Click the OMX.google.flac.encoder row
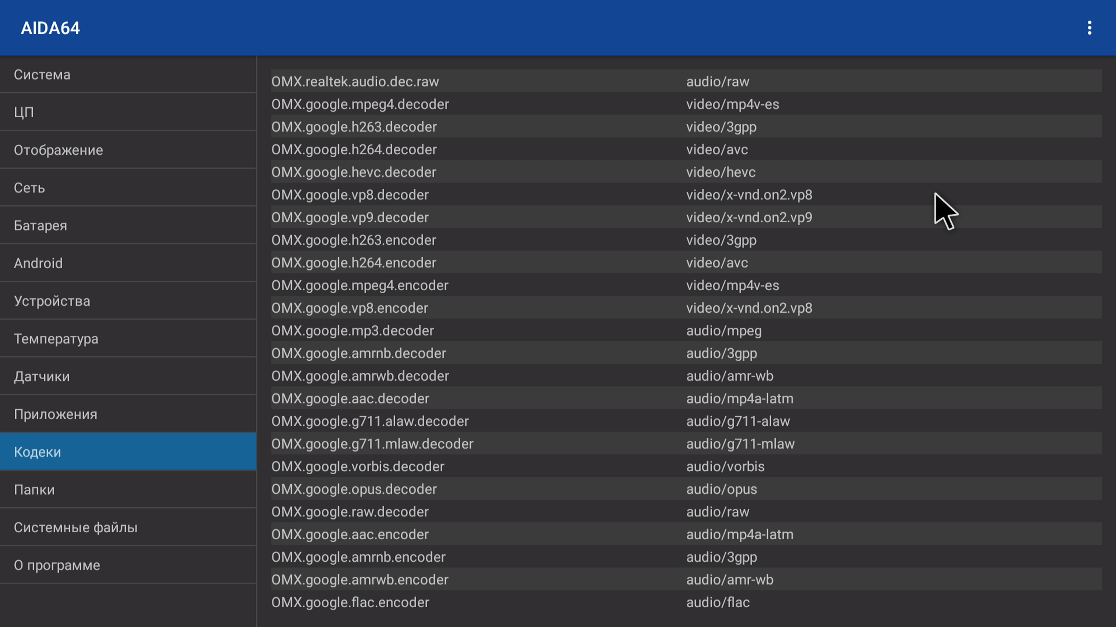 click(686, 602)
